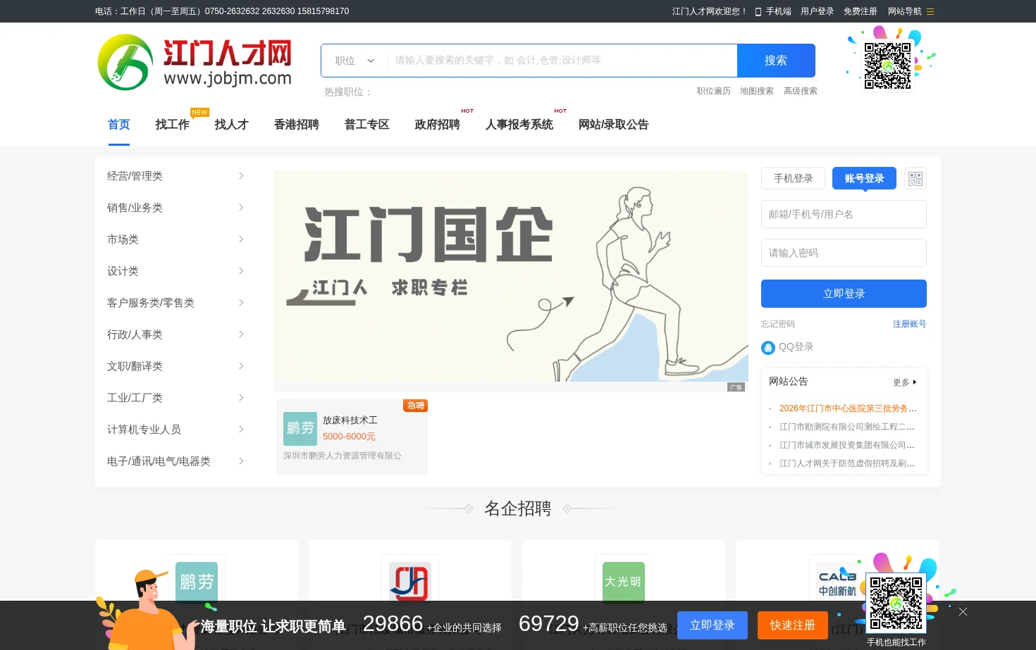Open the 找人才 nav tab

point(232,125)
